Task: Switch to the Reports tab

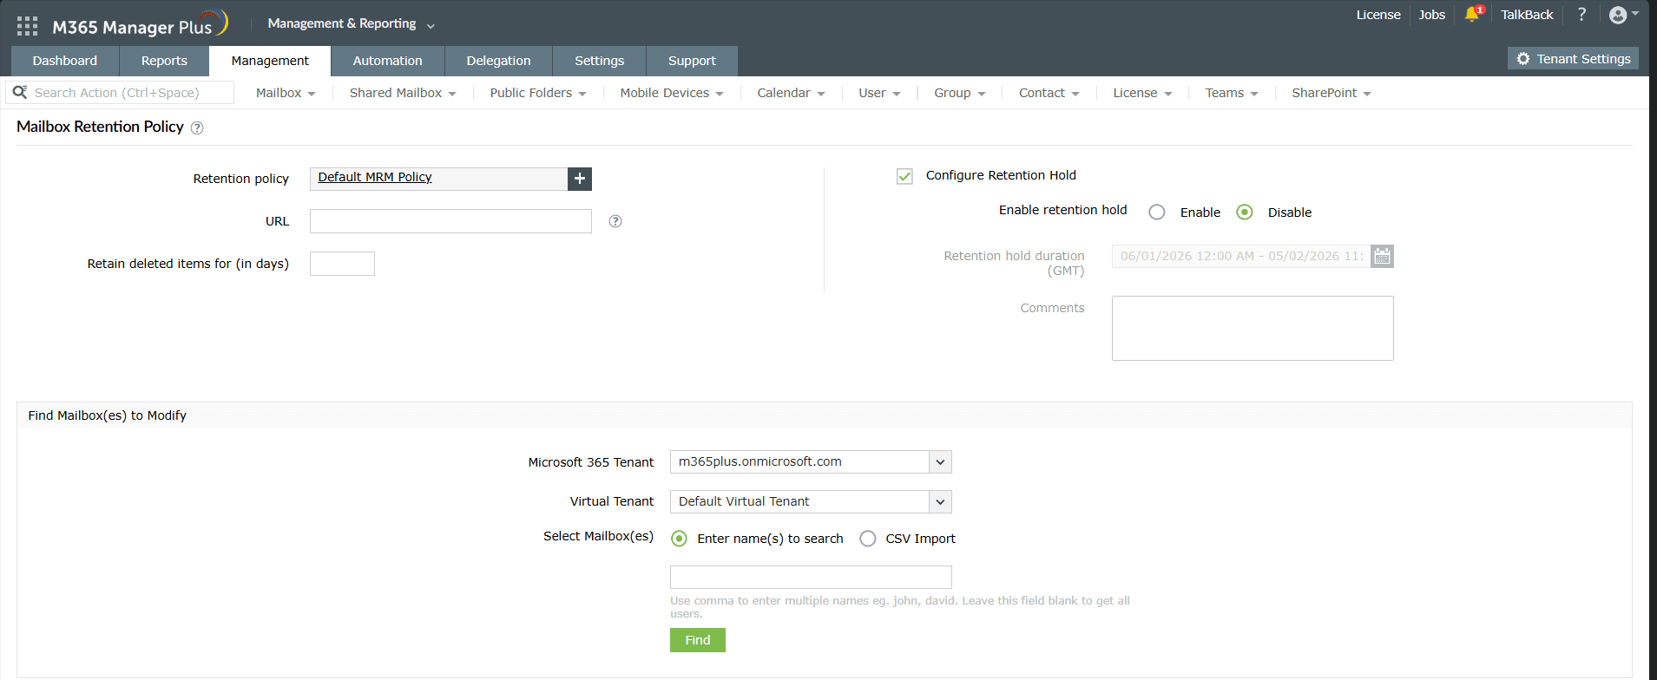Action: (x=164, y=61)
